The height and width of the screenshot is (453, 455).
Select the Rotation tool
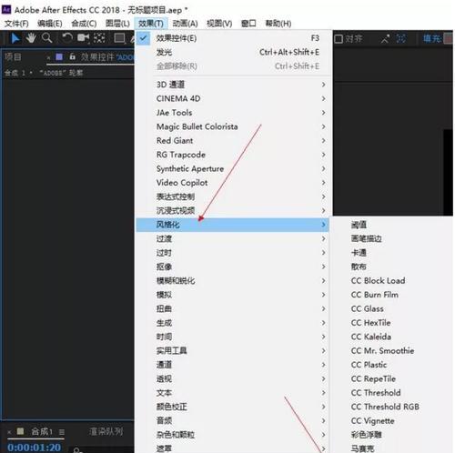67,38
